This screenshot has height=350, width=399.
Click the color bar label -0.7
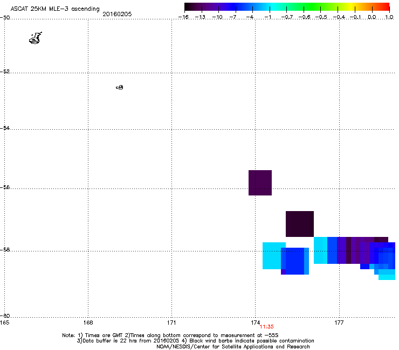pyautogui.click(x=287, y=17)
